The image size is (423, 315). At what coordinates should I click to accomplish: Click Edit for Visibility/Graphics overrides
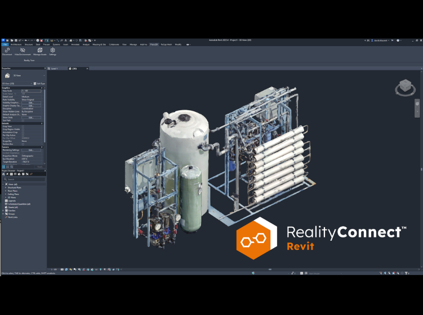tap(31, 103)
